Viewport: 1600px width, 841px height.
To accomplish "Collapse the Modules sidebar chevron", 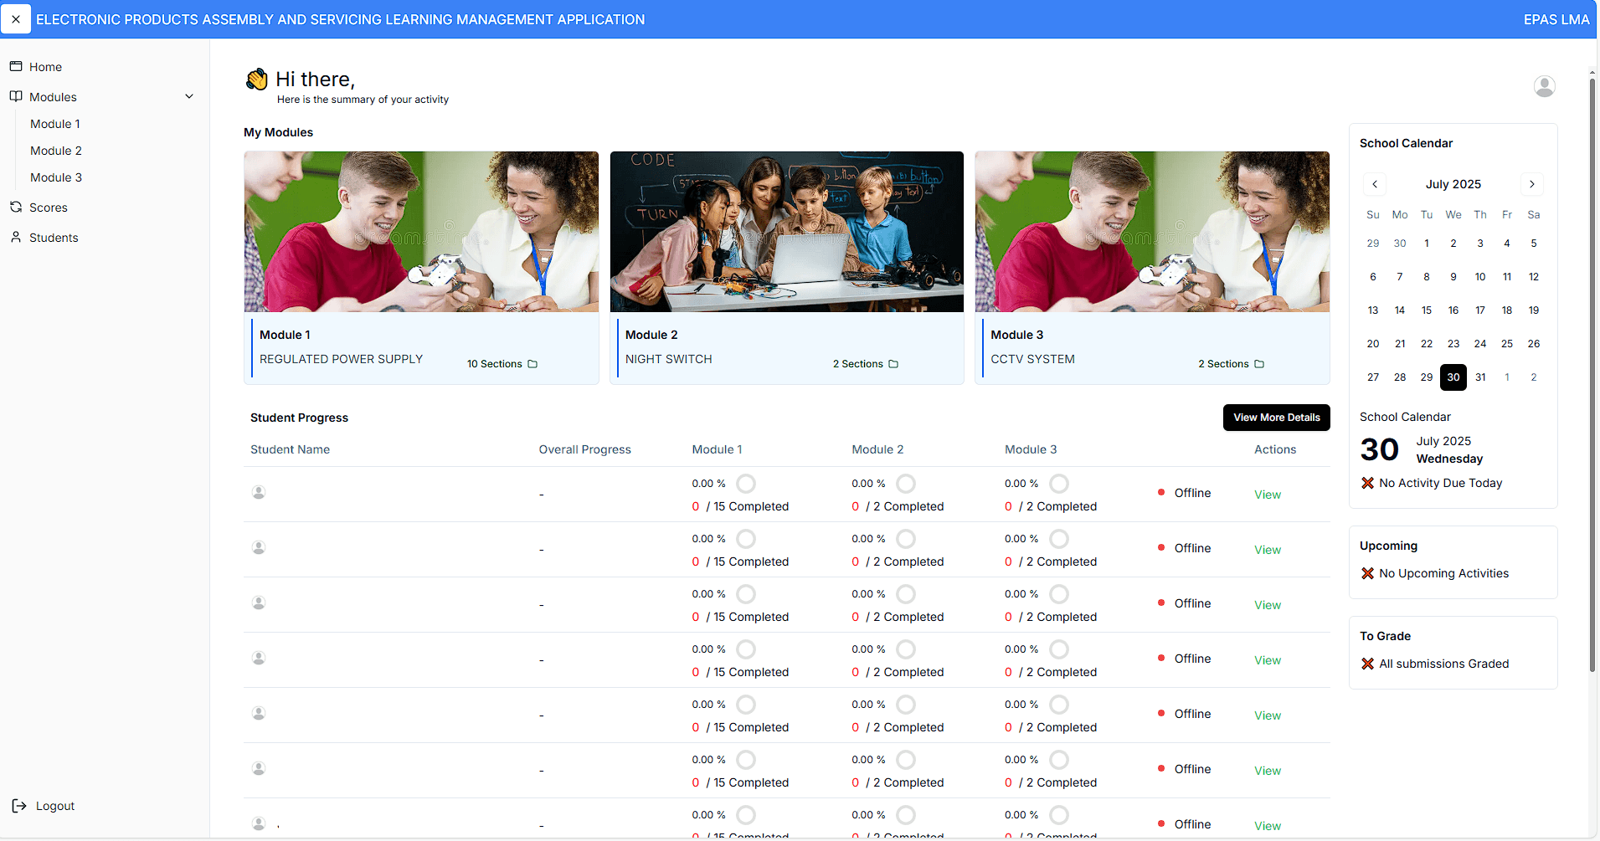I will 189,96.
